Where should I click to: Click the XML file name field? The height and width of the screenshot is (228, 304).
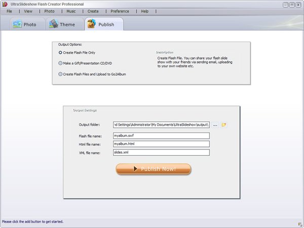(161, 153)
